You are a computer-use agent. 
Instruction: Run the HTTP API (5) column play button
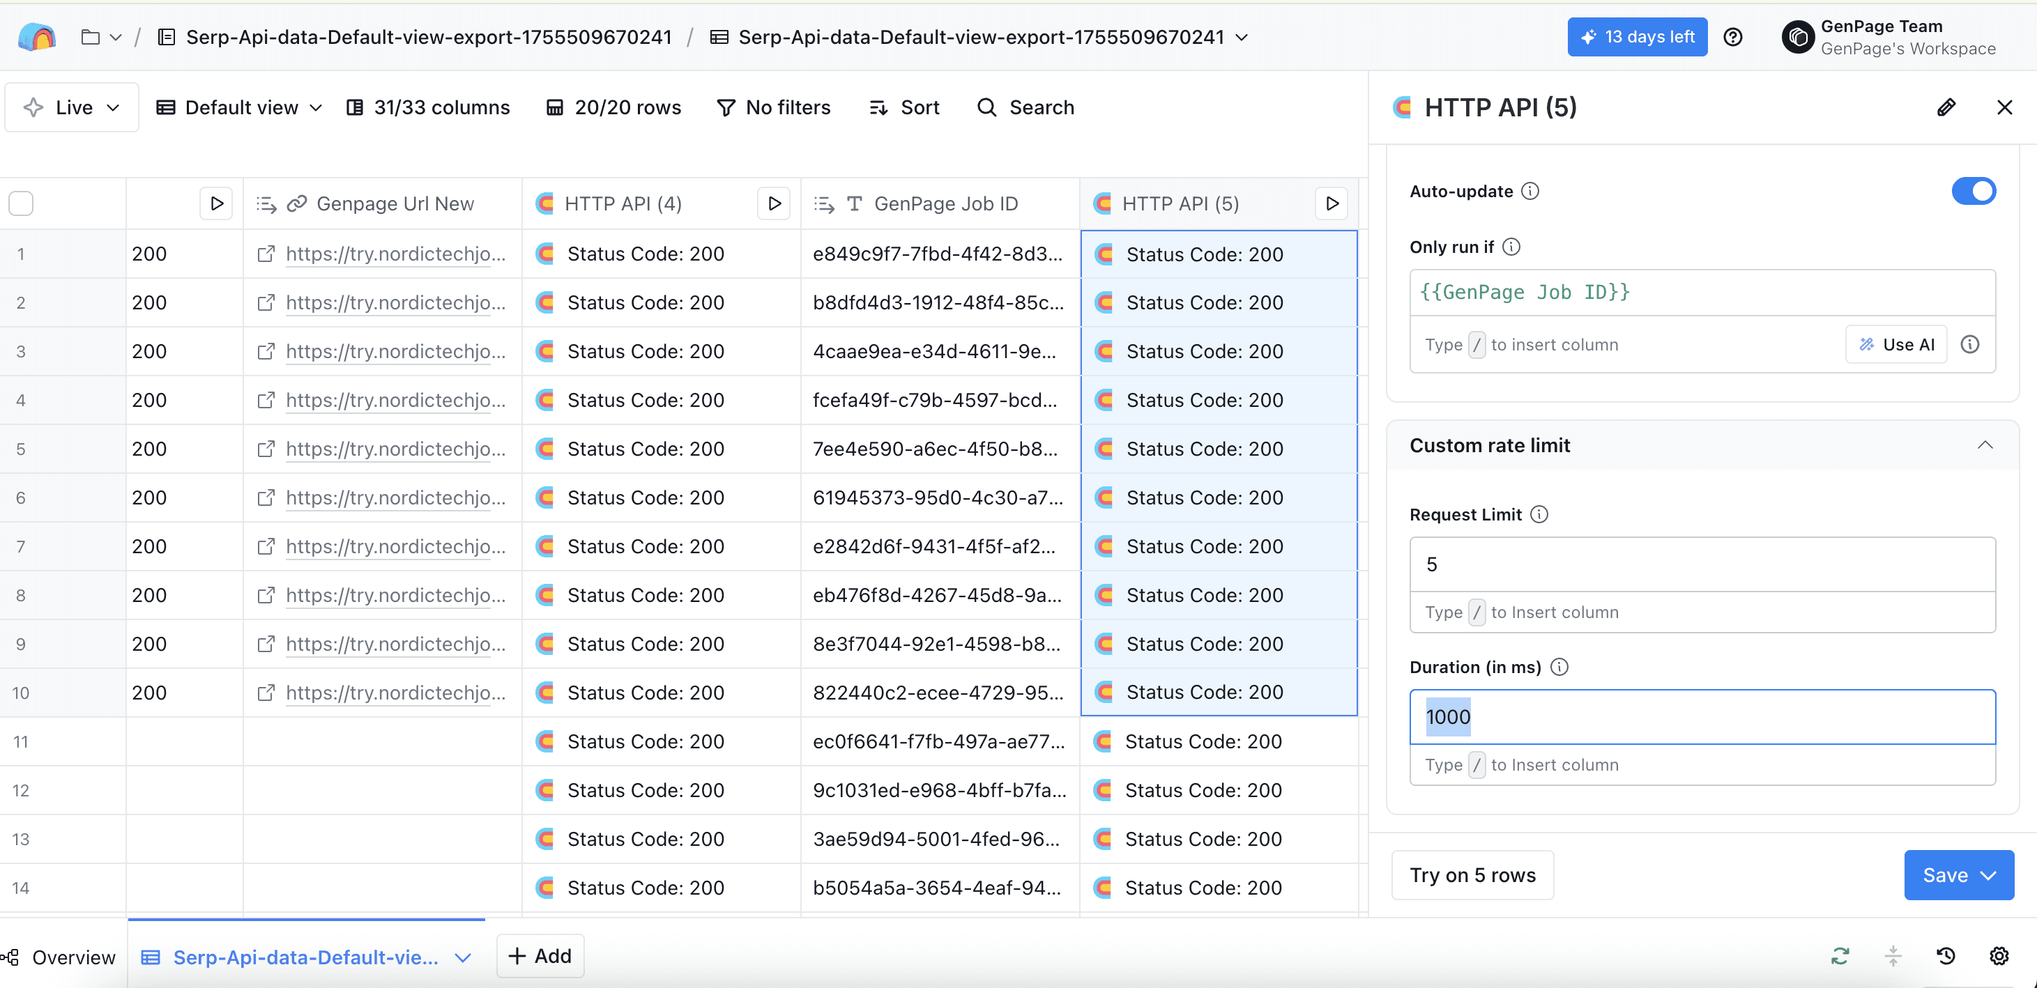click(x=1332, y=204)
